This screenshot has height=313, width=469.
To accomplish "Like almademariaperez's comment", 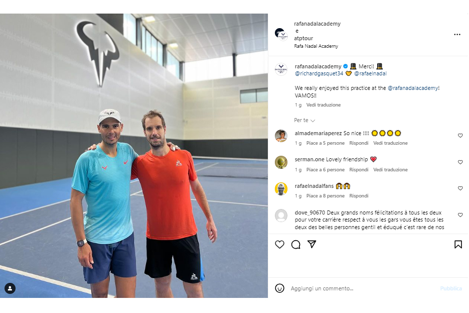I will pyautogui.click(x=460, y=136).
